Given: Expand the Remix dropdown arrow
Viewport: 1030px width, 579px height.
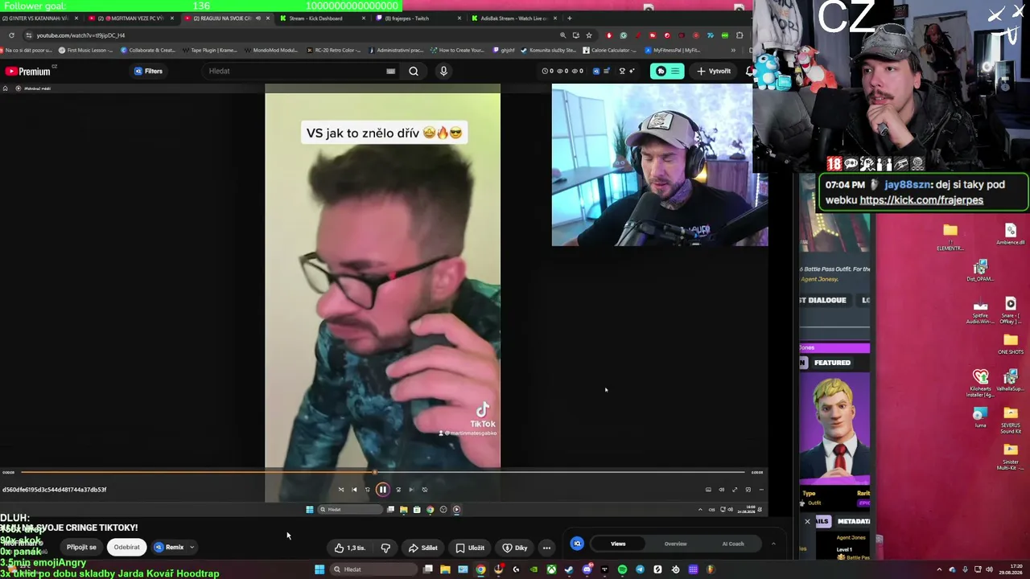Looking at the screenshot, I should [x=192, y=547].
